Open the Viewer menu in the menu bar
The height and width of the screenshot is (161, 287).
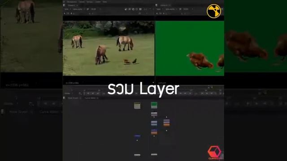pyautogui.click(x=82, y=2)
